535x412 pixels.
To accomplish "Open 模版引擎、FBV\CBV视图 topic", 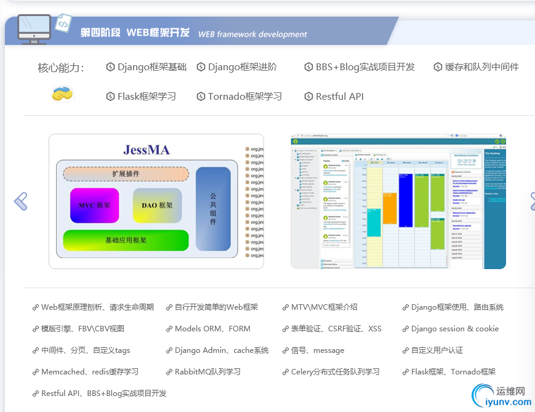I will (82, 329).
